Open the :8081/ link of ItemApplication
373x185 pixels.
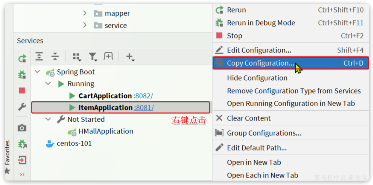tap(144, 108)
